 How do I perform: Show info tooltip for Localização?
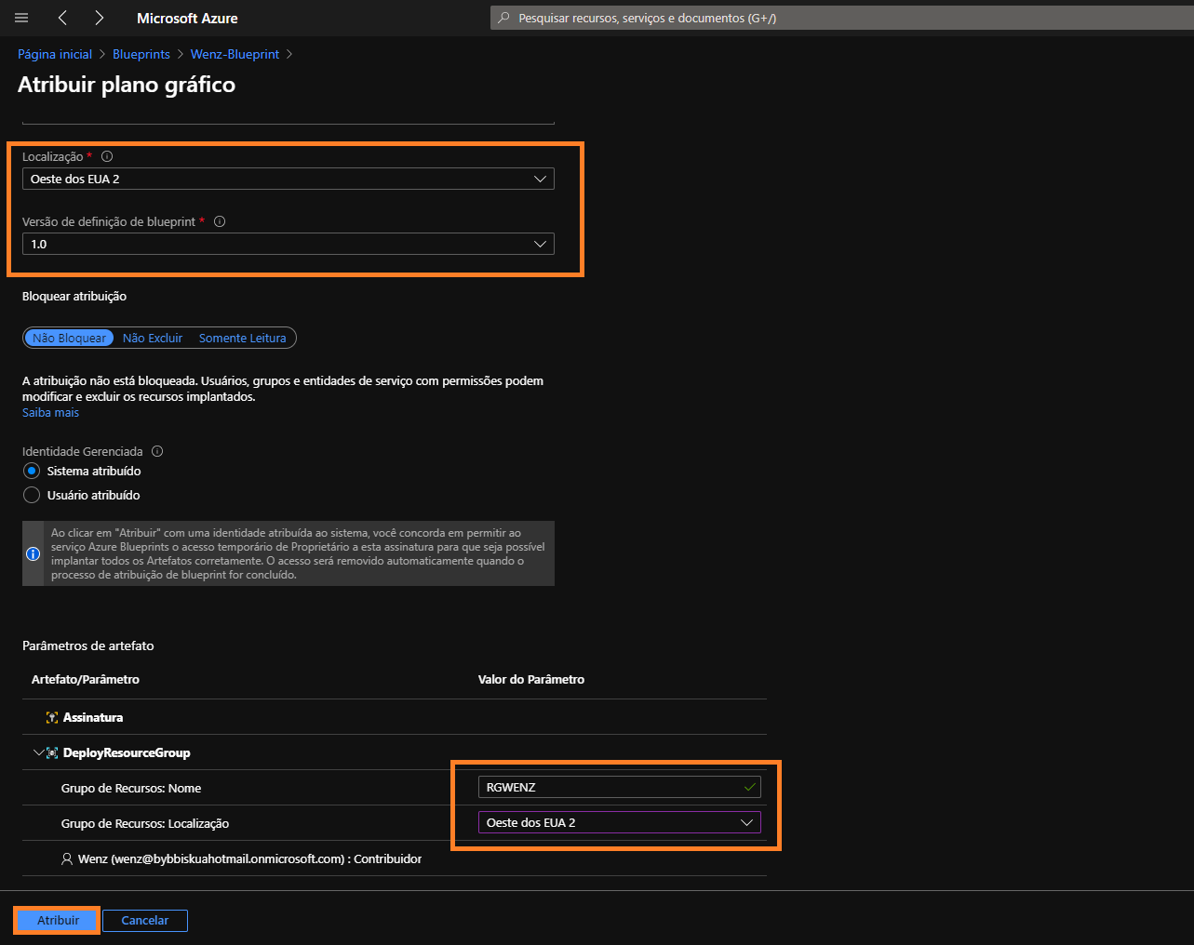(x=107, y=156)
